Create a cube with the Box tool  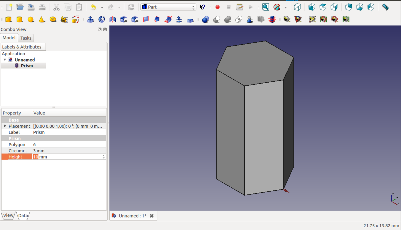click(x=9, y=20)
